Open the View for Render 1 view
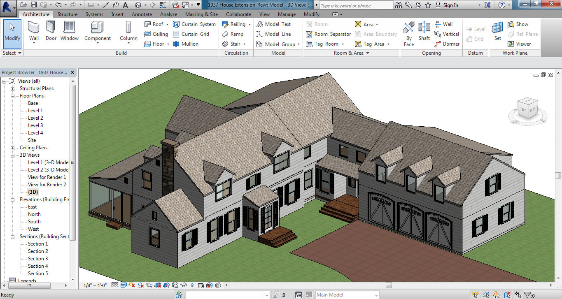The height and width of the screenshot is (299, 562). (47, 177)
